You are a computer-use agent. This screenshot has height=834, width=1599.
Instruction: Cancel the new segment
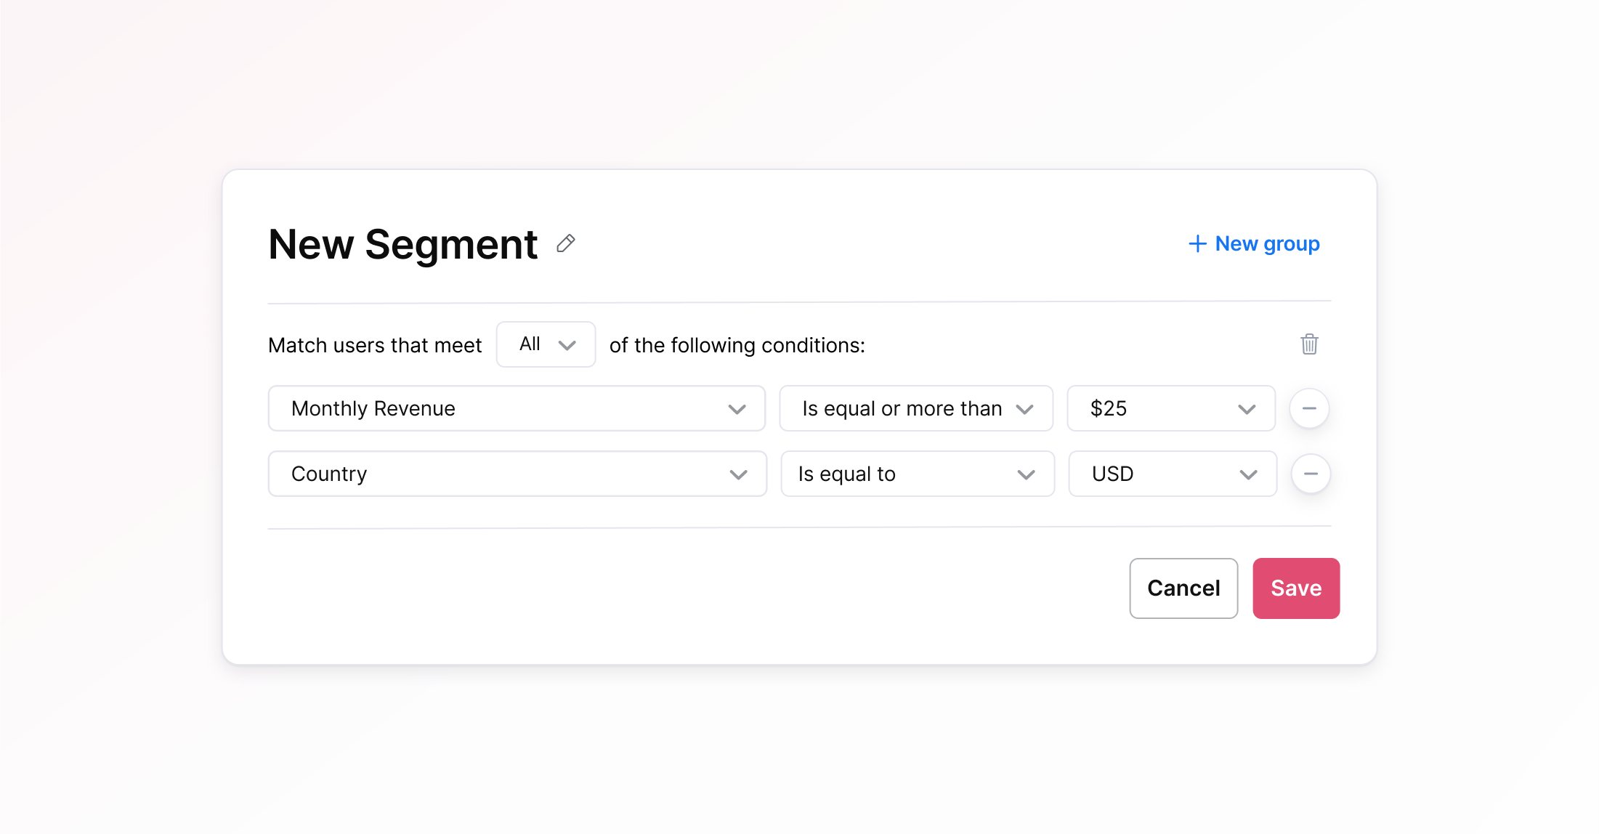pos(1183,588)
